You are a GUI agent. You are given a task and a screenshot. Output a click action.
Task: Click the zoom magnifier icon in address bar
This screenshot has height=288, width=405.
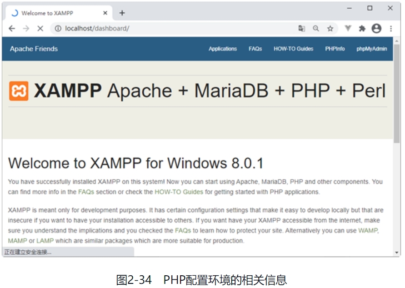316,29
